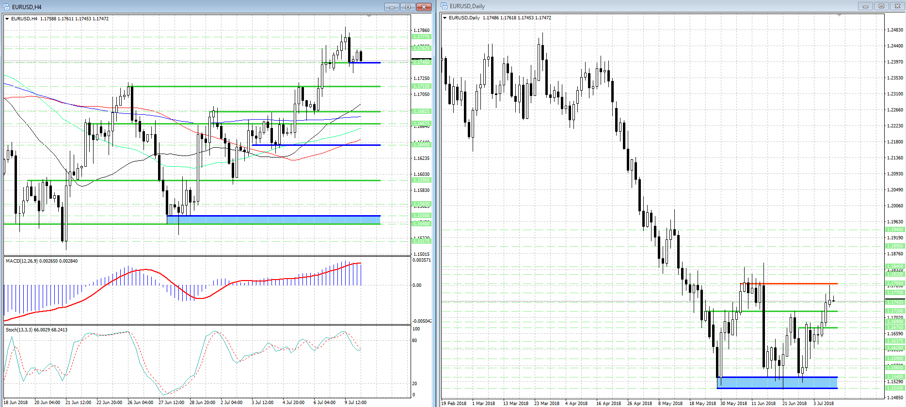
Task: Click the 1.15950 level label in H4 chart
Action: [x=421, y=180]
